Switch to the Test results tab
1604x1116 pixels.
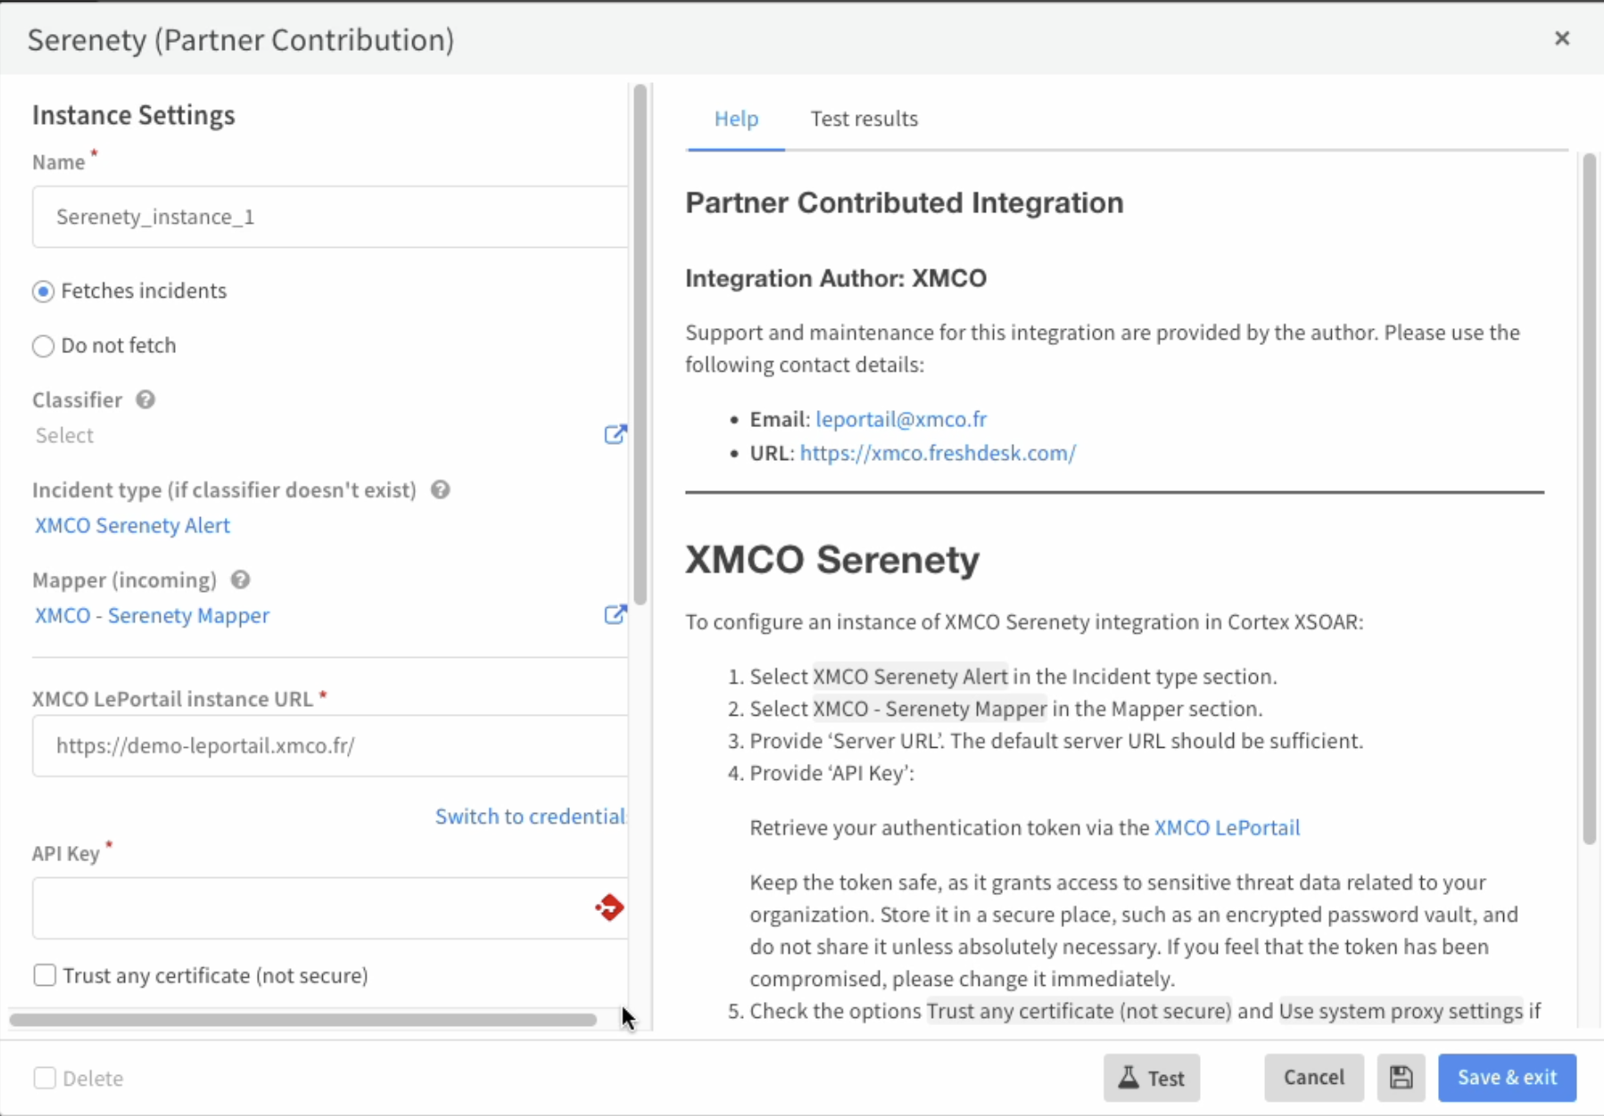point(864,119)
